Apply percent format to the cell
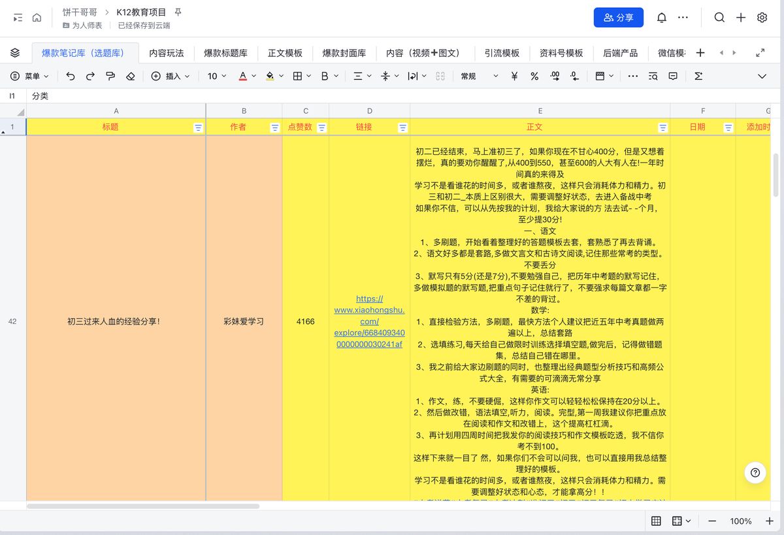 coord(533,76)
